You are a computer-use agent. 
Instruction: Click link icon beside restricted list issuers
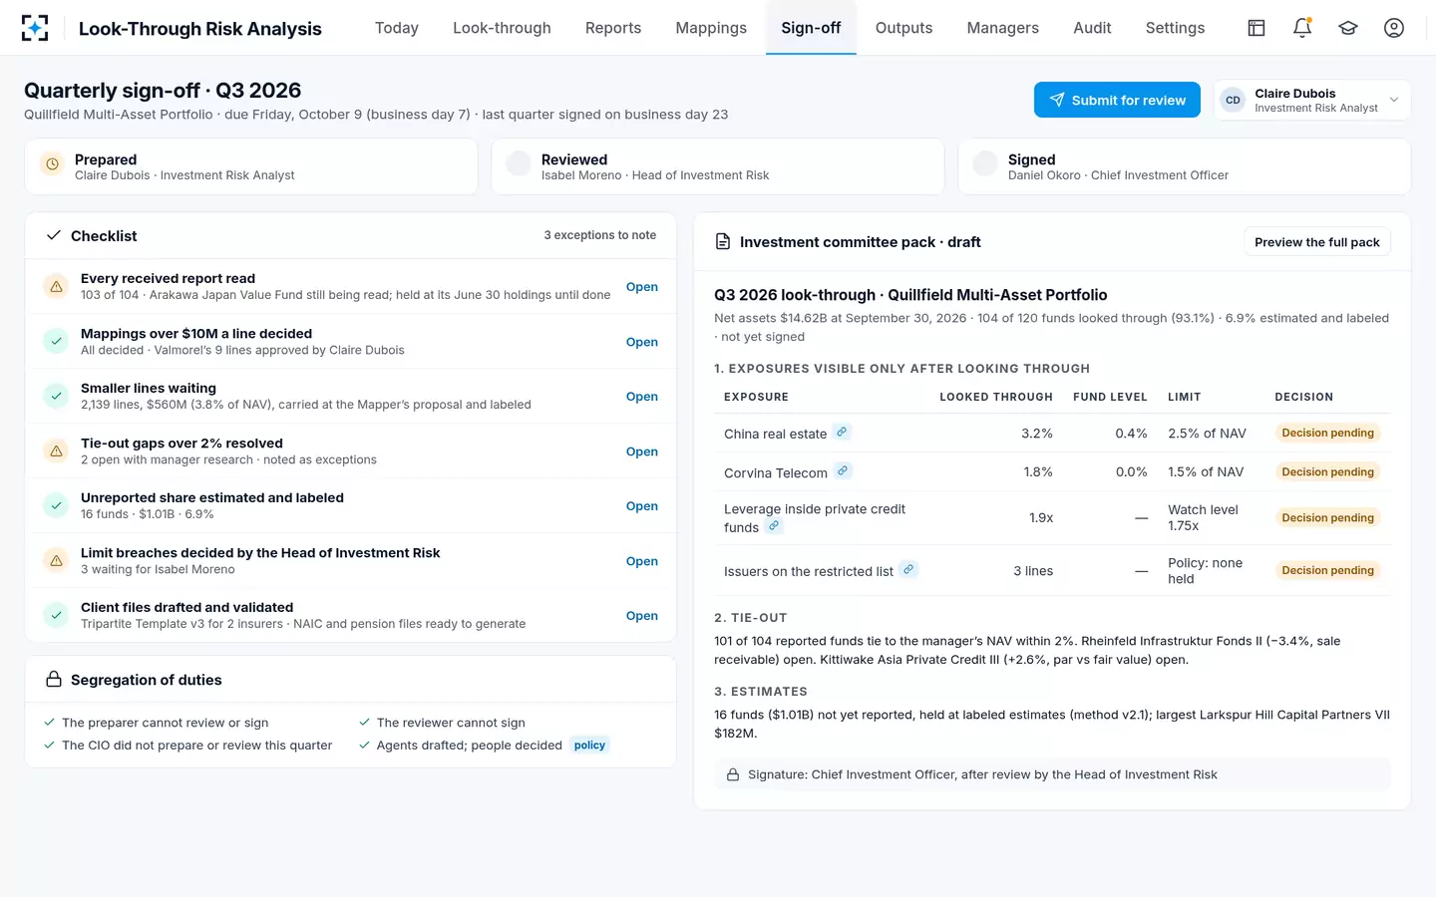(908, 569)
